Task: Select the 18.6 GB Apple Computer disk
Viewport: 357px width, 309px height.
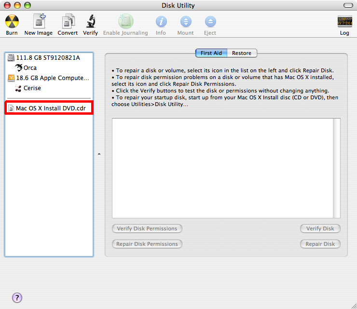Action: tap(49, 78)
